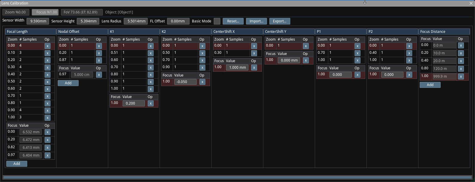475x182 pixels.
Task: Delete CenterShift X zoom 0.30 row
Action: pyautogui.click(x=254, y=53)
